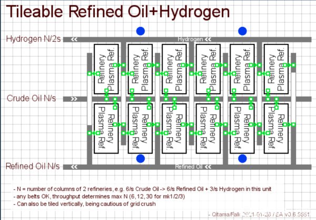This screenshot has height=220, width=316.
Task: Click the bottom-right blue circle near the Refined Oil belt
Action: pos(243,158)
